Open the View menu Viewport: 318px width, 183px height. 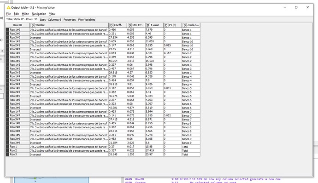click(52, 14)
